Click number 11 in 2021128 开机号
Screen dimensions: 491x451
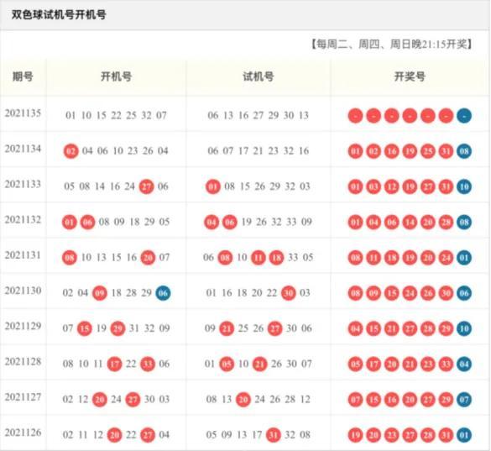pyautogui.click(x=98, y=364)
